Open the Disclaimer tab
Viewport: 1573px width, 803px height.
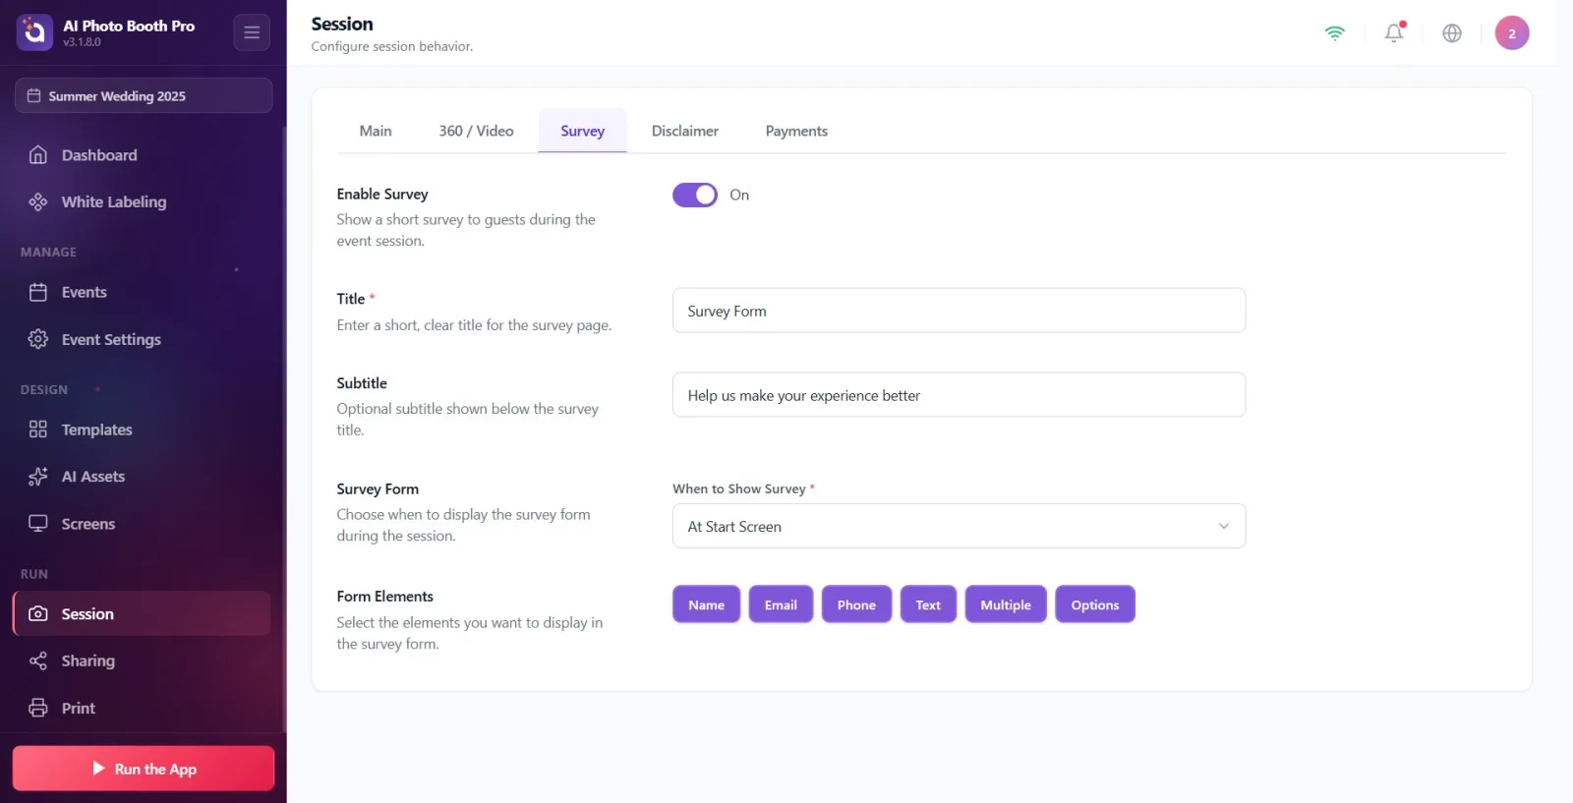pos(685,131)
